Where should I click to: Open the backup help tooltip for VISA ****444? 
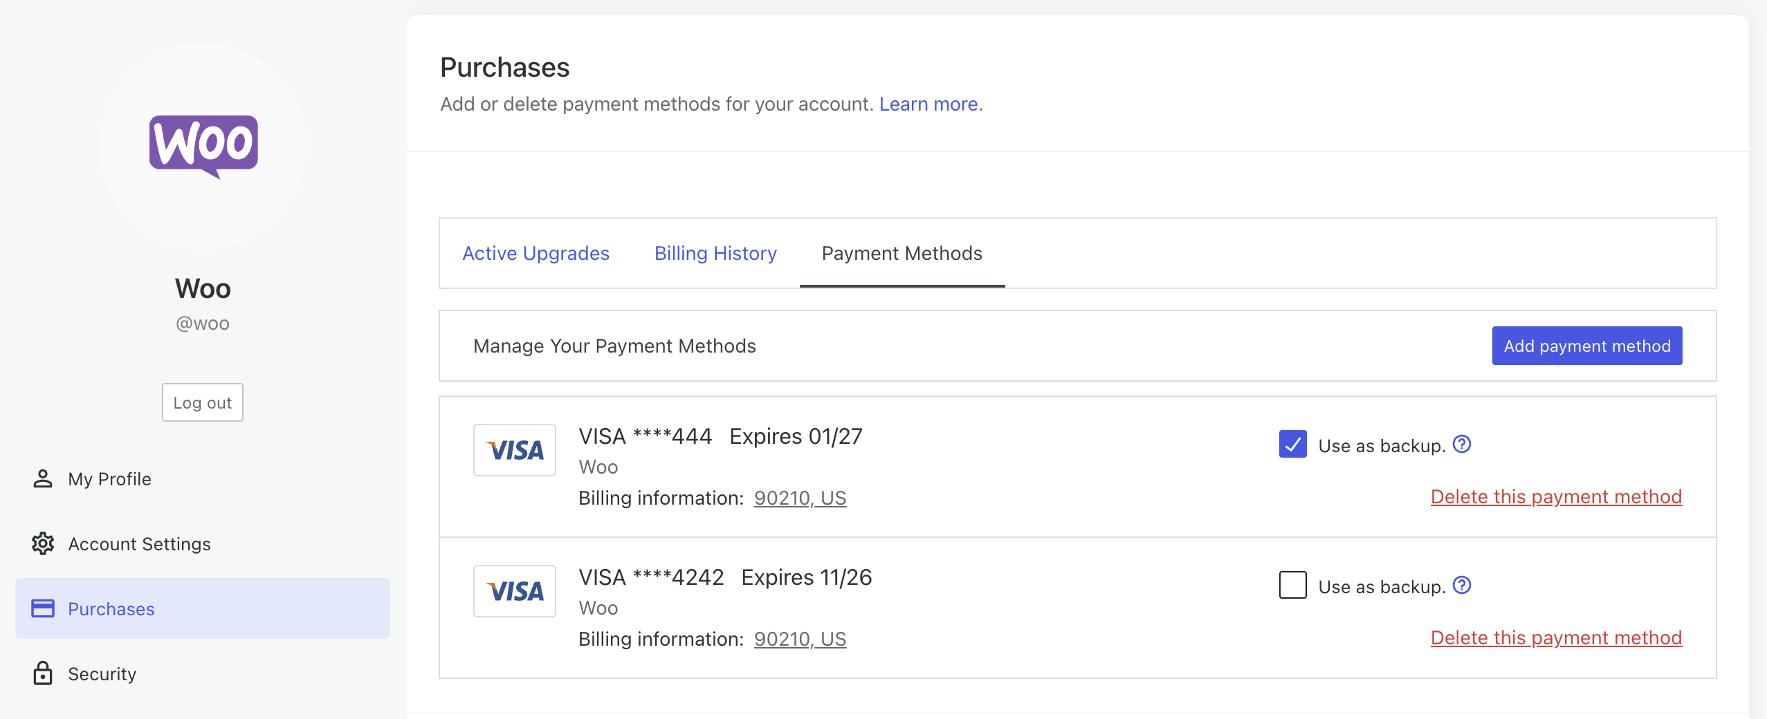coord(1461,445)
